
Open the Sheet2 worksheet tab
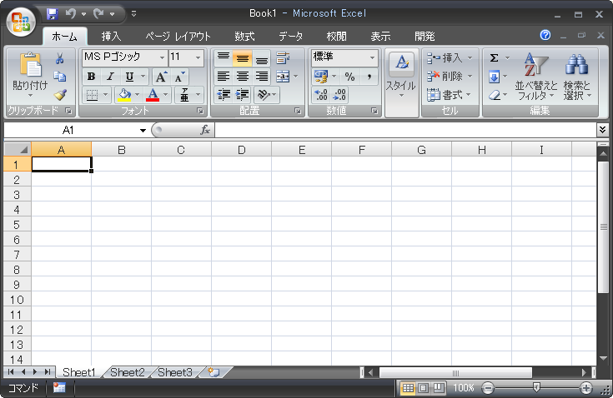127,372
